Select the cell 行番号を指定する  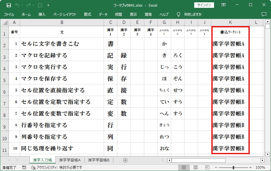tap(62, 125)
